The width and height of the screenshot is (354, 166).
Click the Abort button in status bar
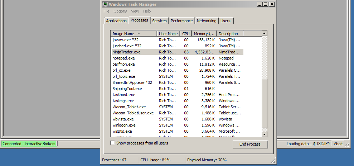338,144
